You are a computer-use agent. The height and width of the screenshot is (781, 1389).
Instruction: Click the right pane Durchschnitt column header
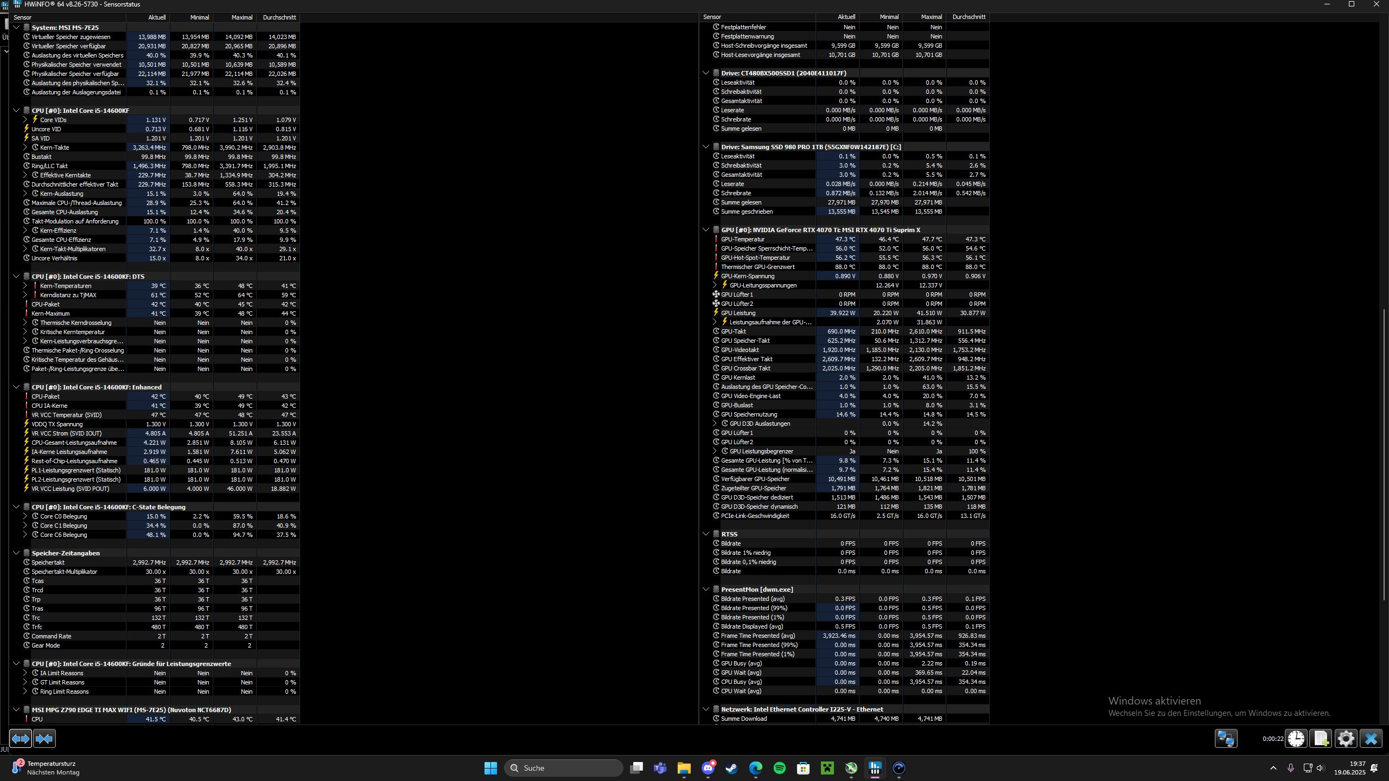(969, 17)
